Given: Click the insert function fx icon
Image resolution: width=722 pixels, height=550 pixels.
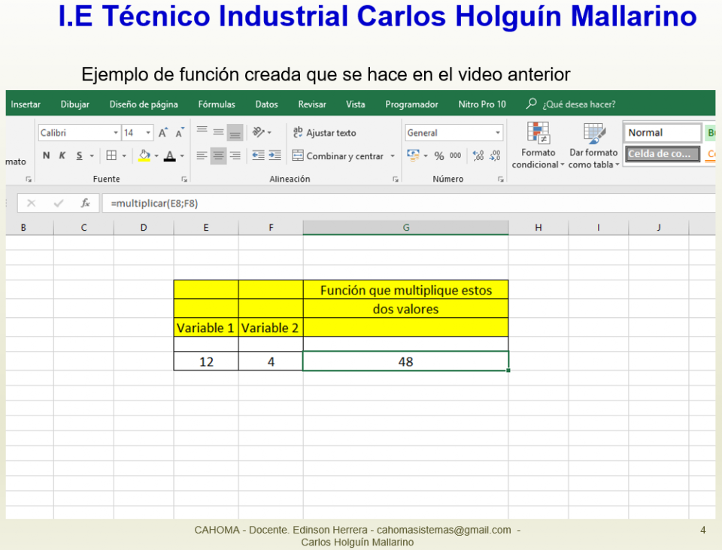Looking at the screenshot, I should 86,203.
